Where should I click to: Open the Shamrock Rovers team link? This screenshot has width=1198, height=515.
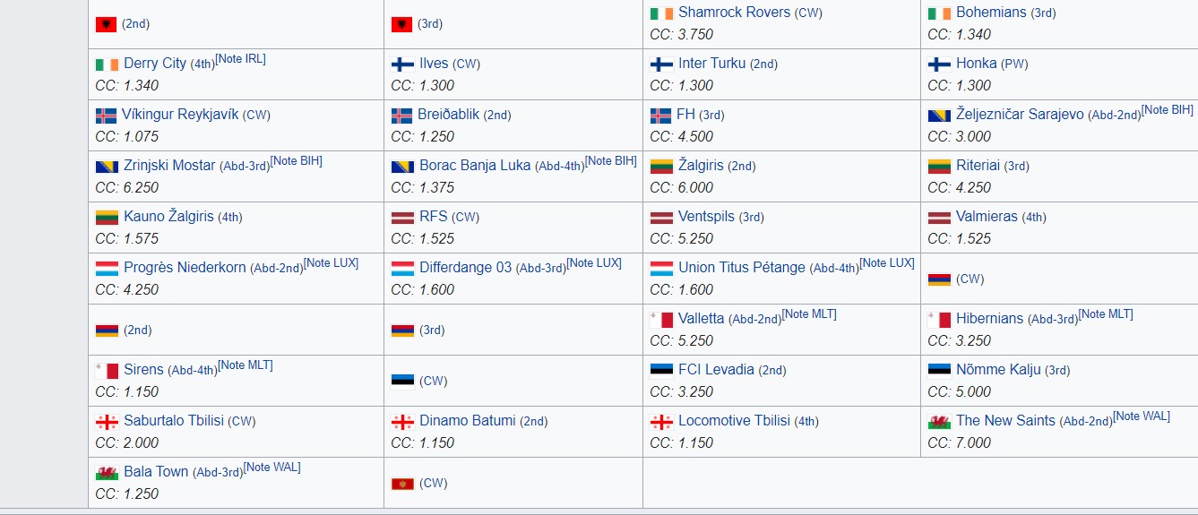(x=735, y=13)
